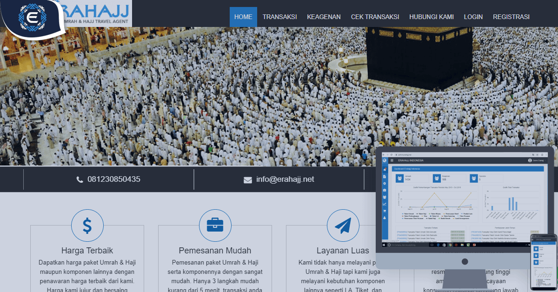Select the Harga Terbaik heading

pos(87,251)
